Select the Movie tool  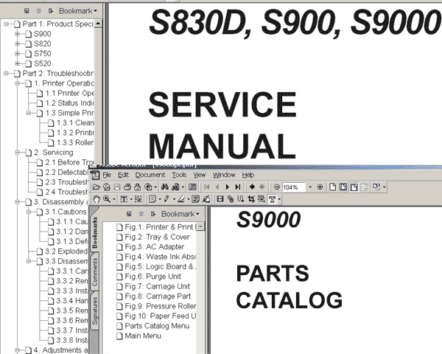[x=220, y=199]
